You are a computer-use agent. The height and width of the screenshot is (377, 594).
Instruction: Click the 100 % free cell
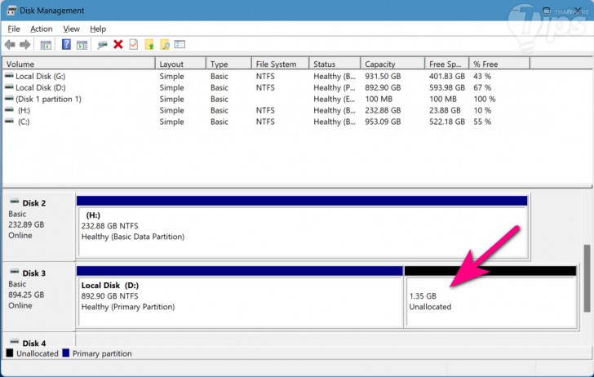[x=484, y=99]
